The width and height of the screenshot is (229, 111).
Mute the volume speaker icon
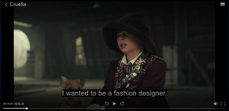click(x=215, y=104)
